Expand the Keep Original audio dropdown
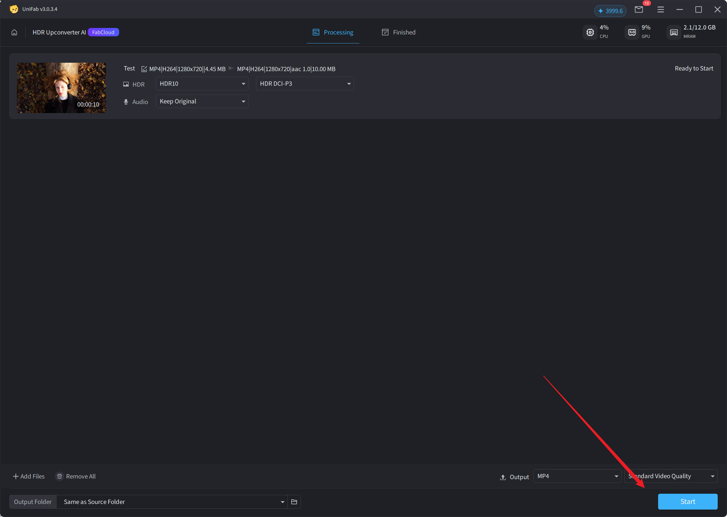Viewport: 727px width, 517px height. tap(202, 102)
